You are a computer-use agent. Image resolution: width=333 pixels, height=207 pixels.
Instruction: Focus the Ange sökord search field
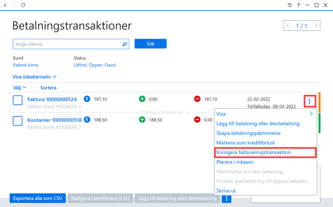point(71,44)
